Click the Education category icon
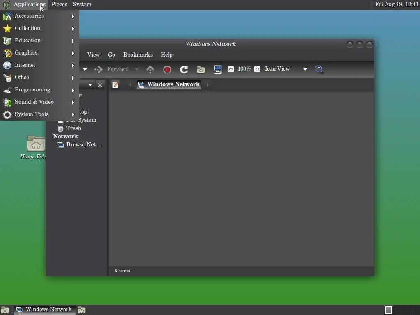This screenshot has height=315, width=420. [7, 41]
